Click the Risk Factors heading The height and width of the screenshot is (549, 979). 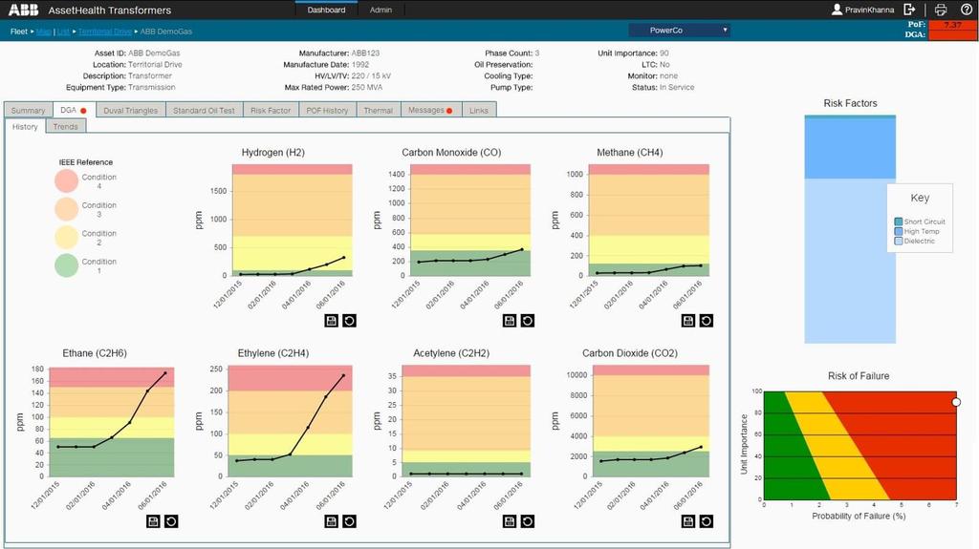pyautogui.click(x=850, y=103)
